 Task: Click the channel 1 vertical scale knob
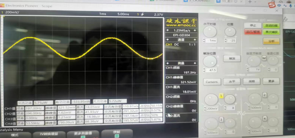click(211, 100)
